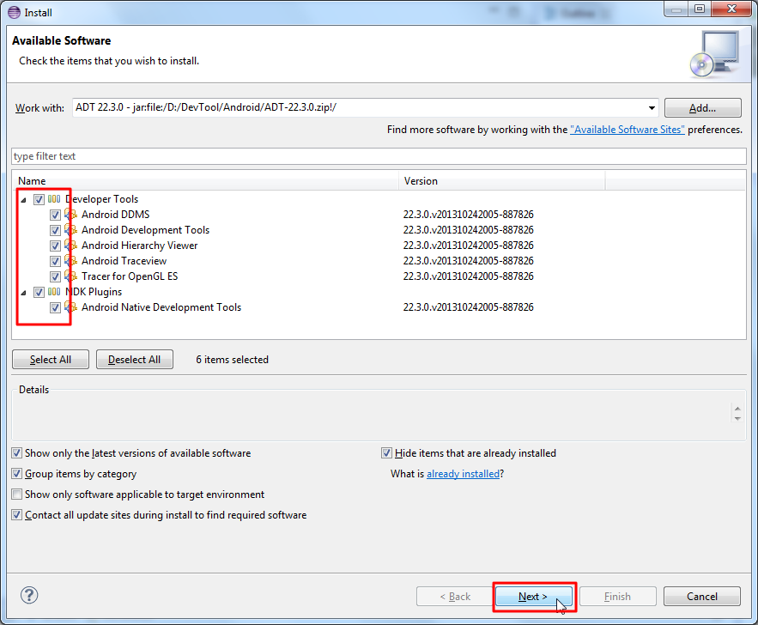Click the Deselect All button
This screenshot has width=758, height=625.
point(135,360)
